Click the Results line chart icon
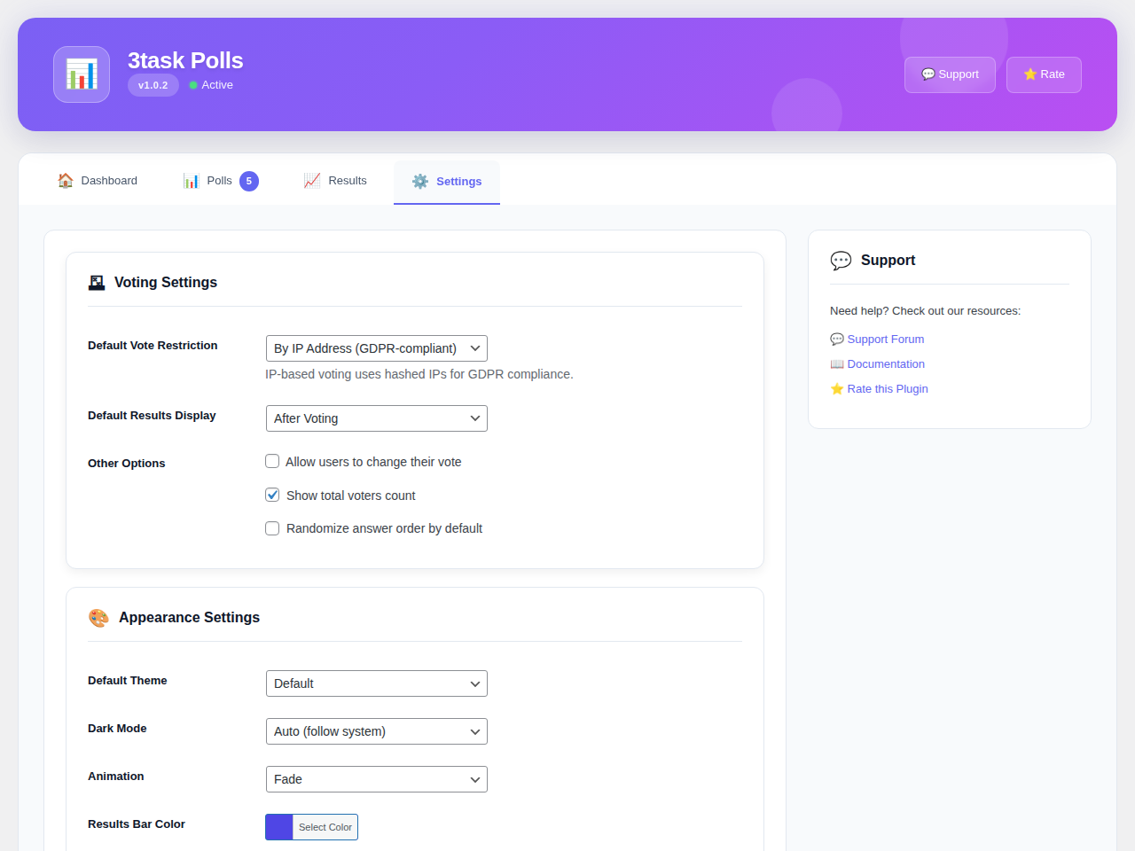Screen dimensions: 1135x851 [312, 181]
